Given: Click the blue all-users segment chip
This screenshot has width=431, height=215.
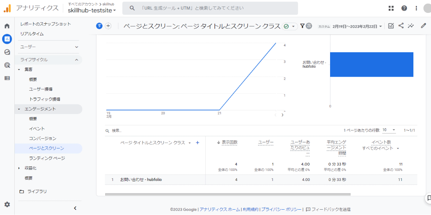Looking at the screenshot, I should [99, 26].
